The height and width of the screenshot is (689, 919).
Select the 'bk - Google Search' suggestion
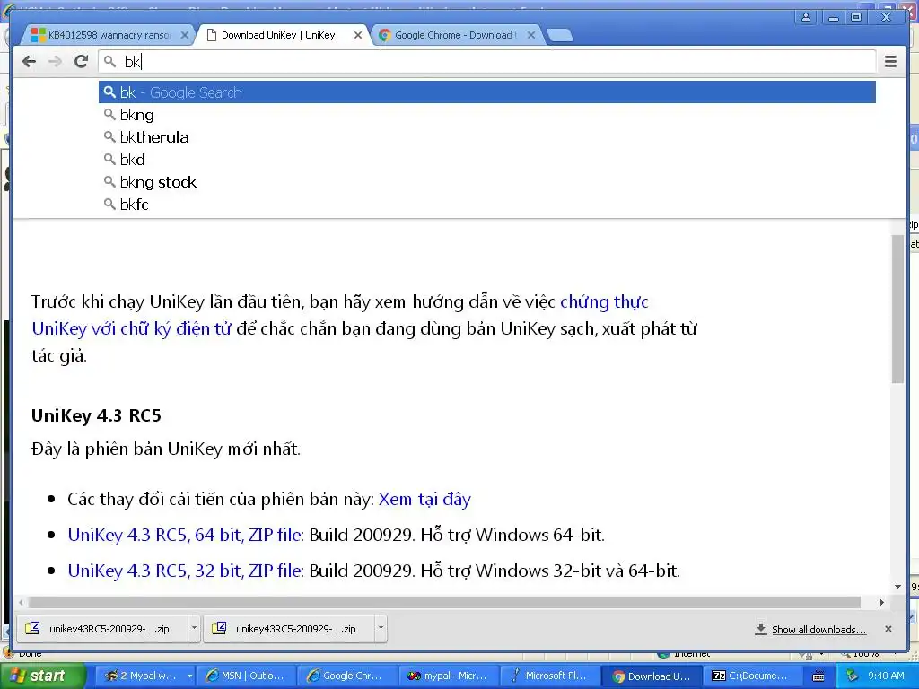tap(487, 92)
